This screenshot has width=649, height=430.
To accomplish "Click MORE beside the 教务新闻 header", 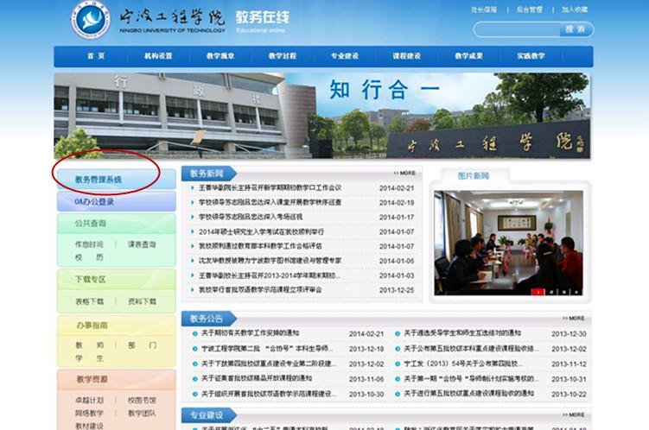I will point(404,173).
